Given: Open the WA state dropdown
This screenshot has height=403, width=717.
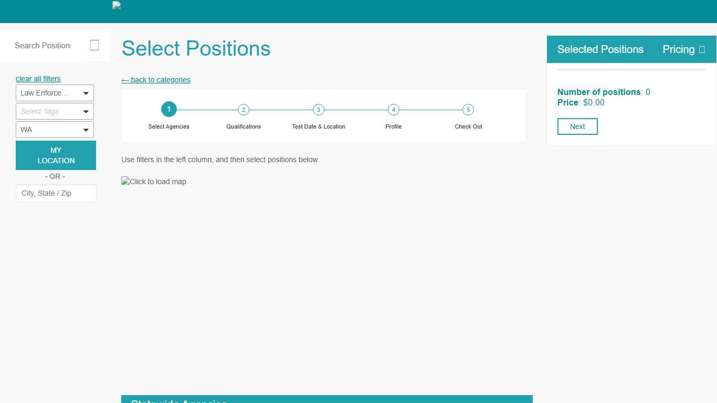Looking at the screenshot, I should (55, 130).
